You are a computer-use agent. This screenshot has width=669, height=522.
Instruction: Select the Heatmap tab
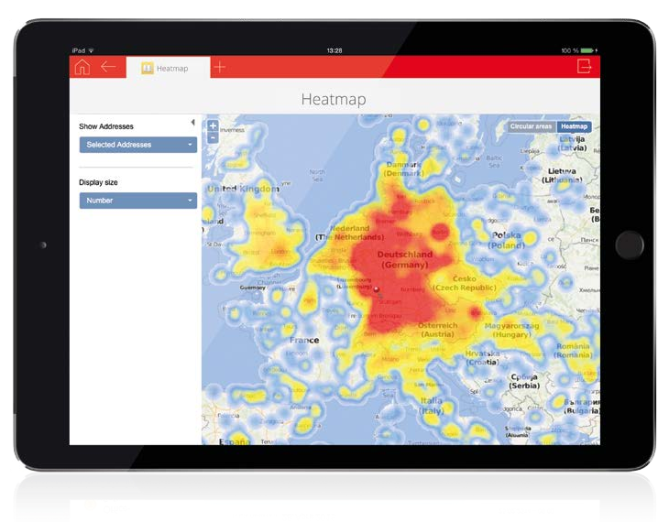(x=171, y=68)
